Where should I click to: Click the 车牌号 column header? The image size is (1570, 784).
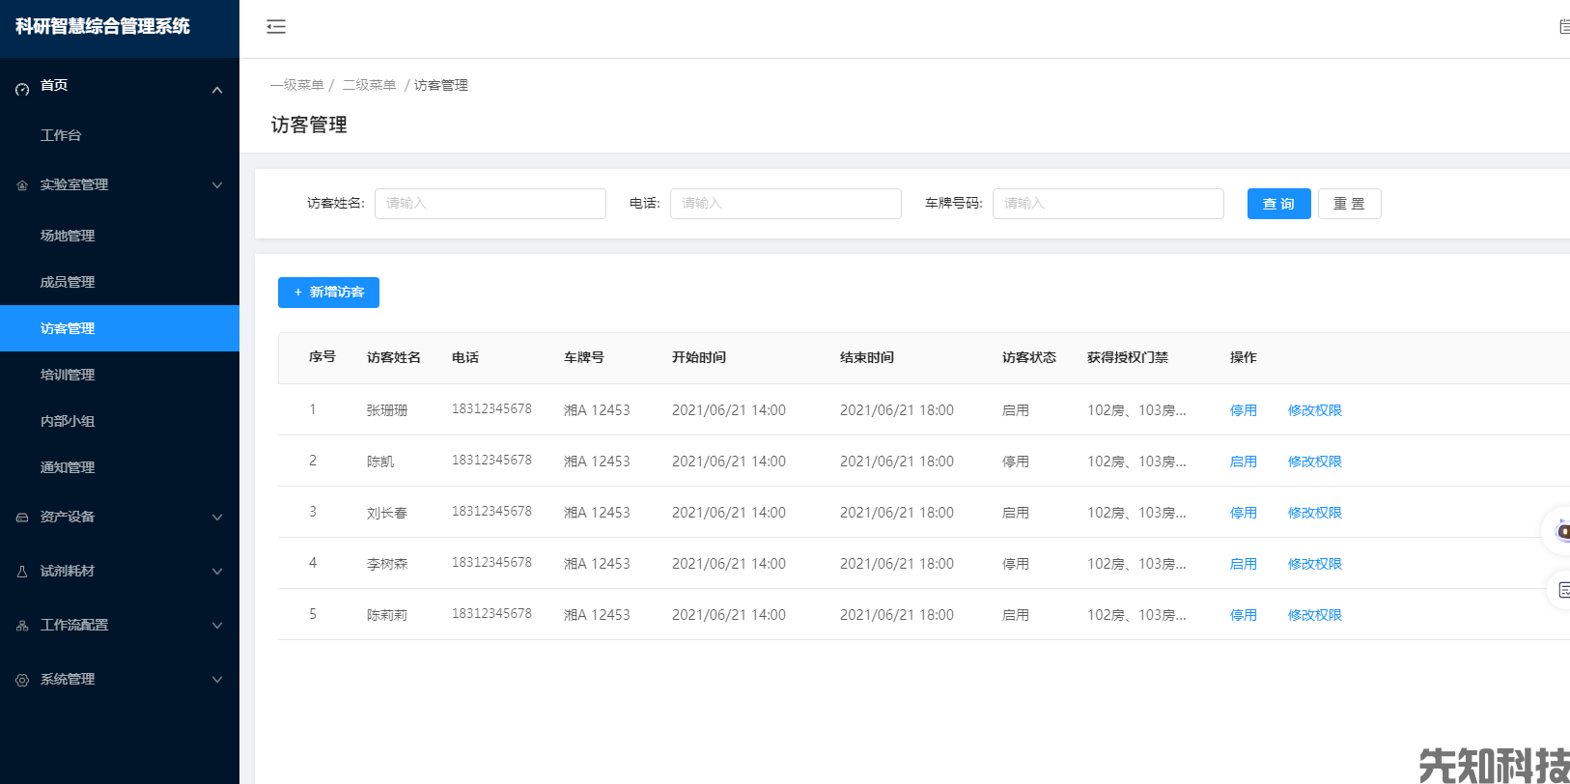[584, 357]
